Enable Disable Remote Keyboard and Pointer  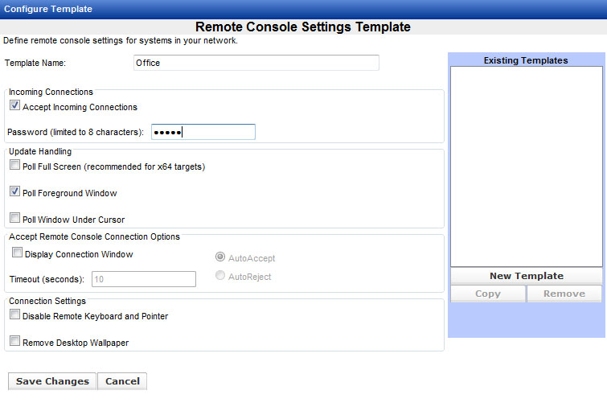click(14, 316)
